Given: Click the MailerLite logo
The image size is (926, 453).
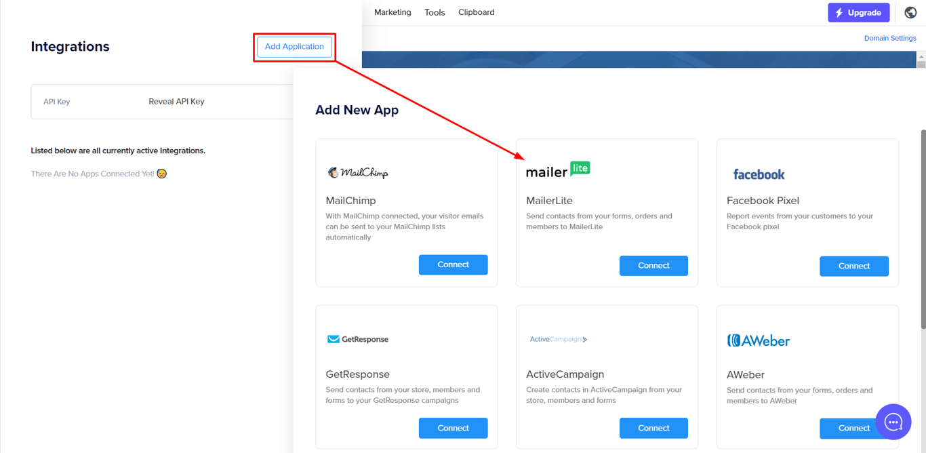Looking at the screenshot, I should click(558, 170).
